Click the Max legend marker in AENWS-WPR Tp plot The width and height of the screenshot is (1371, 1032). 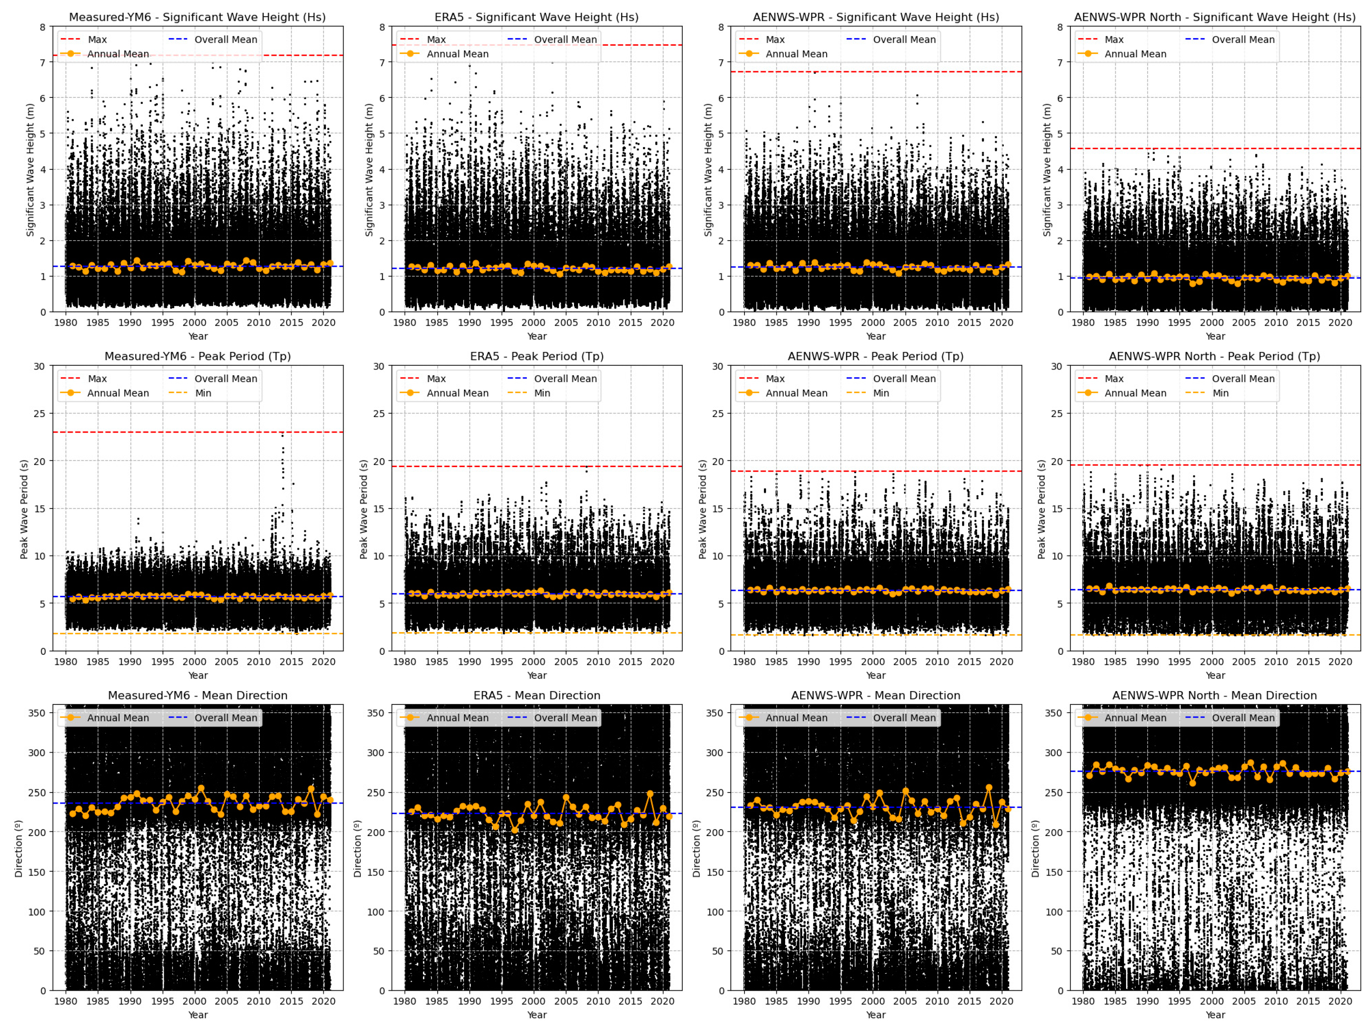click(749, 379)
